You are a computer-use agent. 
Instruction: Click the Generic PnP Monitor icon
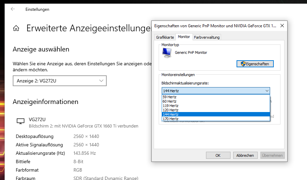click(x=167, y=53)
